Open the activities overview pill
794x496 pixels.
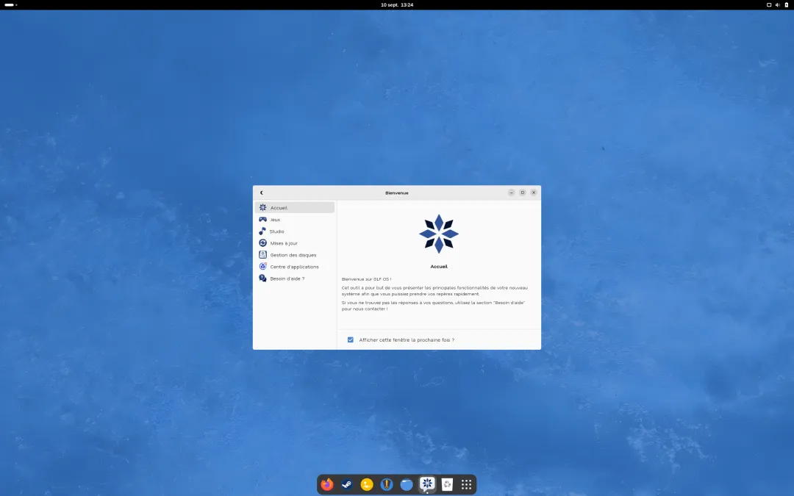[10, 4]
